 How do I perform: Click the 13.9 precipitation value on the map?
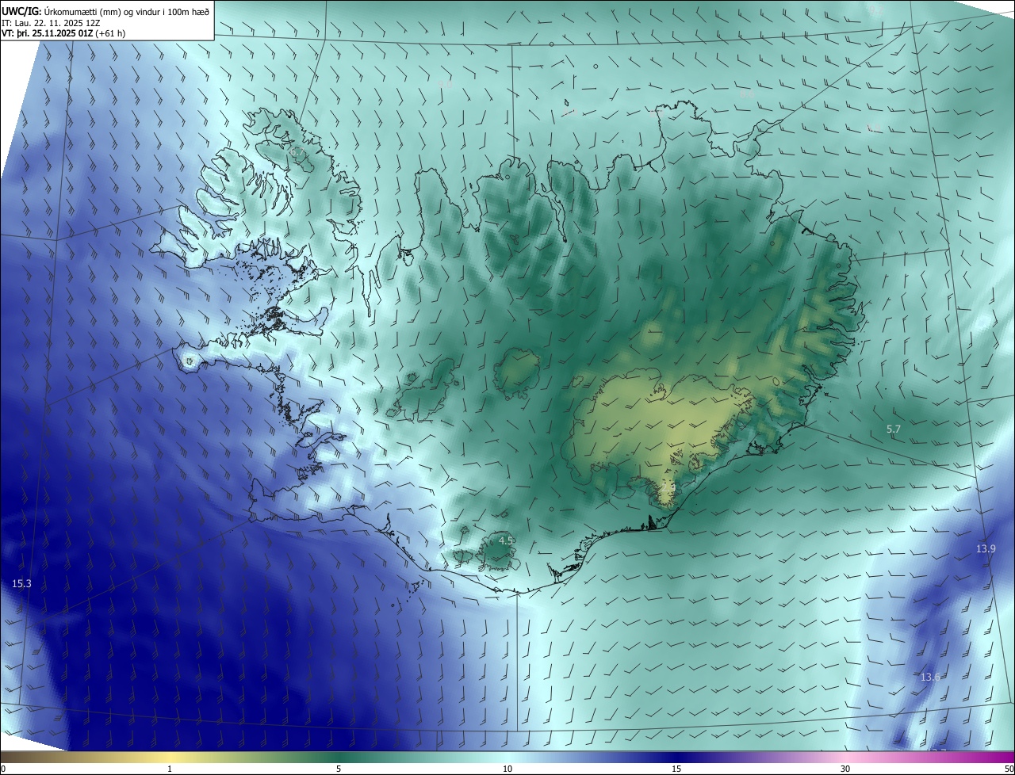[x=986, y=548]
